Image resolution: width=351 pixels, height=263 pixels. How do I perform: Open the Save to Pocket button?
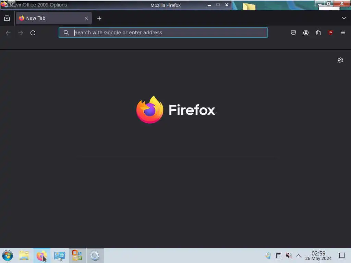point(293,33)
